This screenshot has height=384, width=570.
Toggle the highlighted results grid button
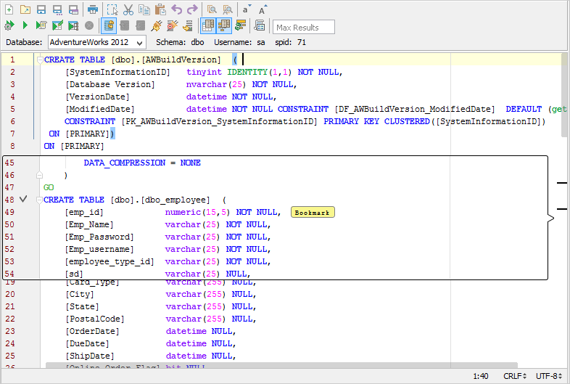[208, 26]
